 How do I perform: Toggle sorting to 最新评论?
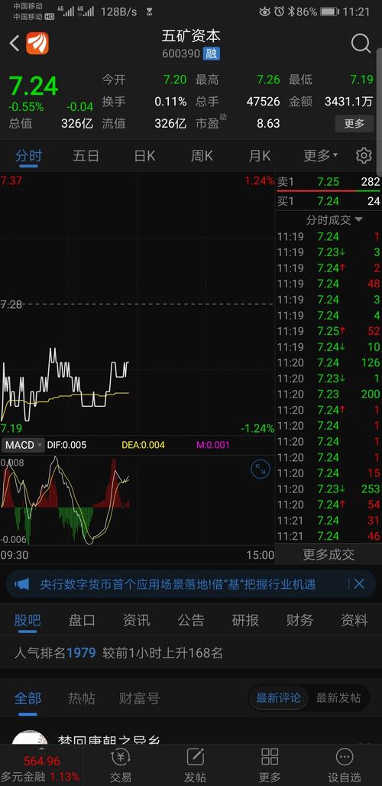coord(279,698)
